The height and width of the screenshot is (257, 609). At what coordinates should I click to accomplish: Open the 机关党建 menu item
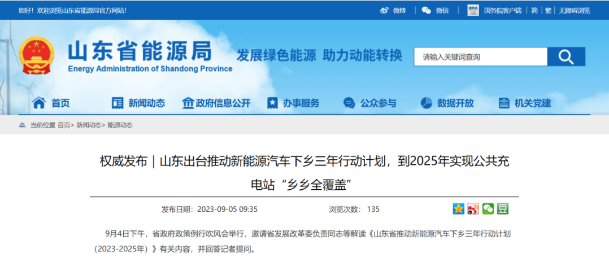pyautogui.click(x=525, y=103)
